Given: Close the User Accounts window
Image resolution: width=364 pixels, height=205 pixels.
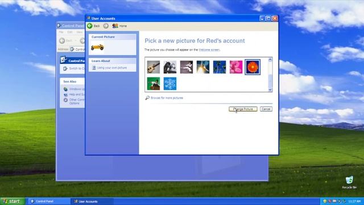Looking at the screenshot, I should click(x=275, y=18).
